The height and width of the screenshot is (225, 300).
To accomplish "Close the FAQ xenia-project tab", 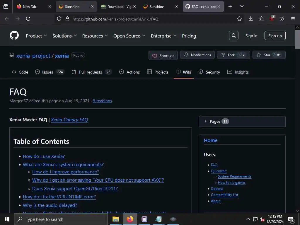I will 219,6.
